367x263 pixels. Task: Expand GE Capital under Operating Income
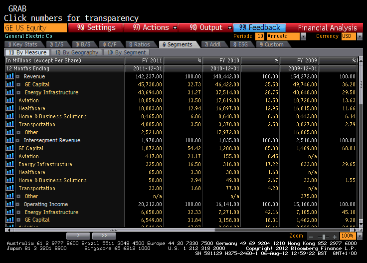tap(18, 220)
